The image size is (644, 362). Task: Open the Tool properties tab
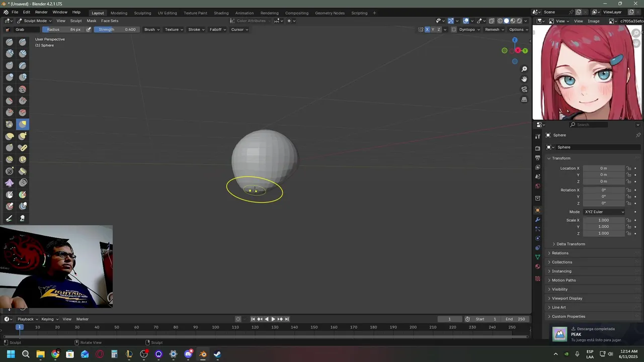(537, 136)
